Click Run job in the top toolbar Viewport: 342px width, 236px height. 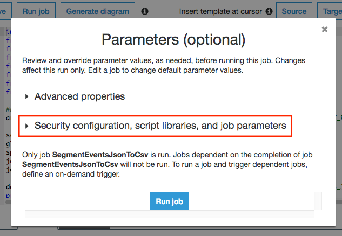37,11
